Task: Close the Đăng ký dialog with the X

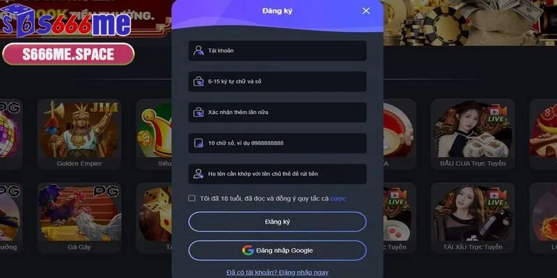Action: coord(366,10)
